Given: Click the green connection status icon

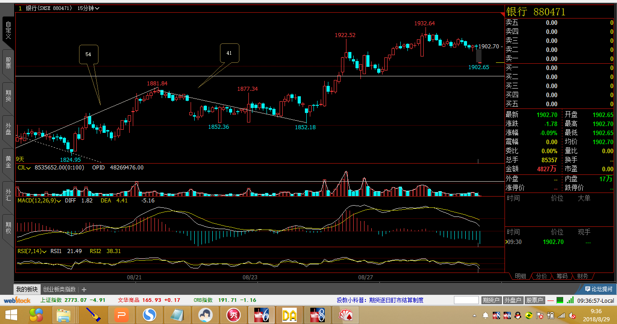Looking at the screenshot, I should pos(560,300).
